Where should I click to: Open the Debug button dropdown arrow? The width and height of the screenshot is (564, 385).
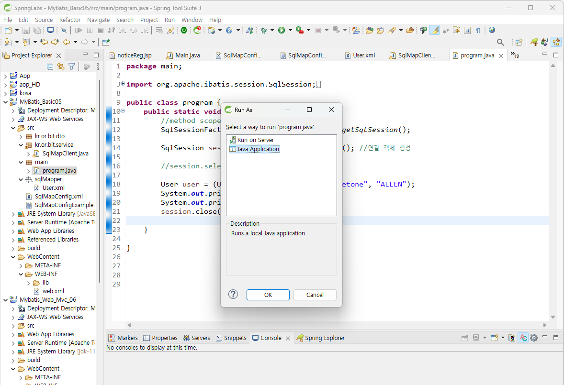pos(272,30)
